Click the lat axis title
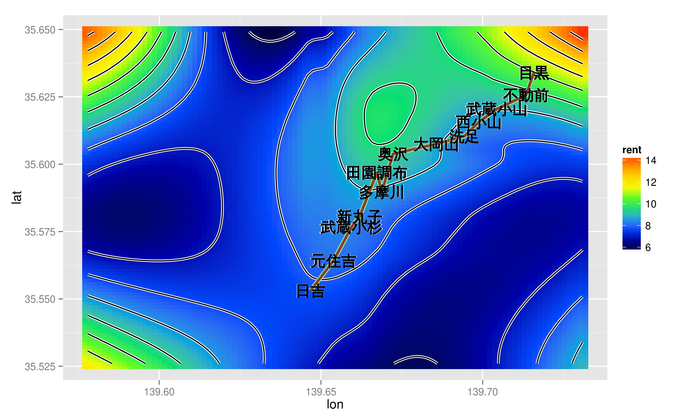The width and height of the screenshot is (687, 420). [17, 198]
